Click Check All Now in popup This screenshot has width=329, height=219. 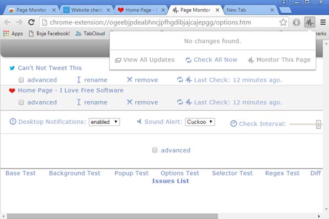(x=211, y=60)
